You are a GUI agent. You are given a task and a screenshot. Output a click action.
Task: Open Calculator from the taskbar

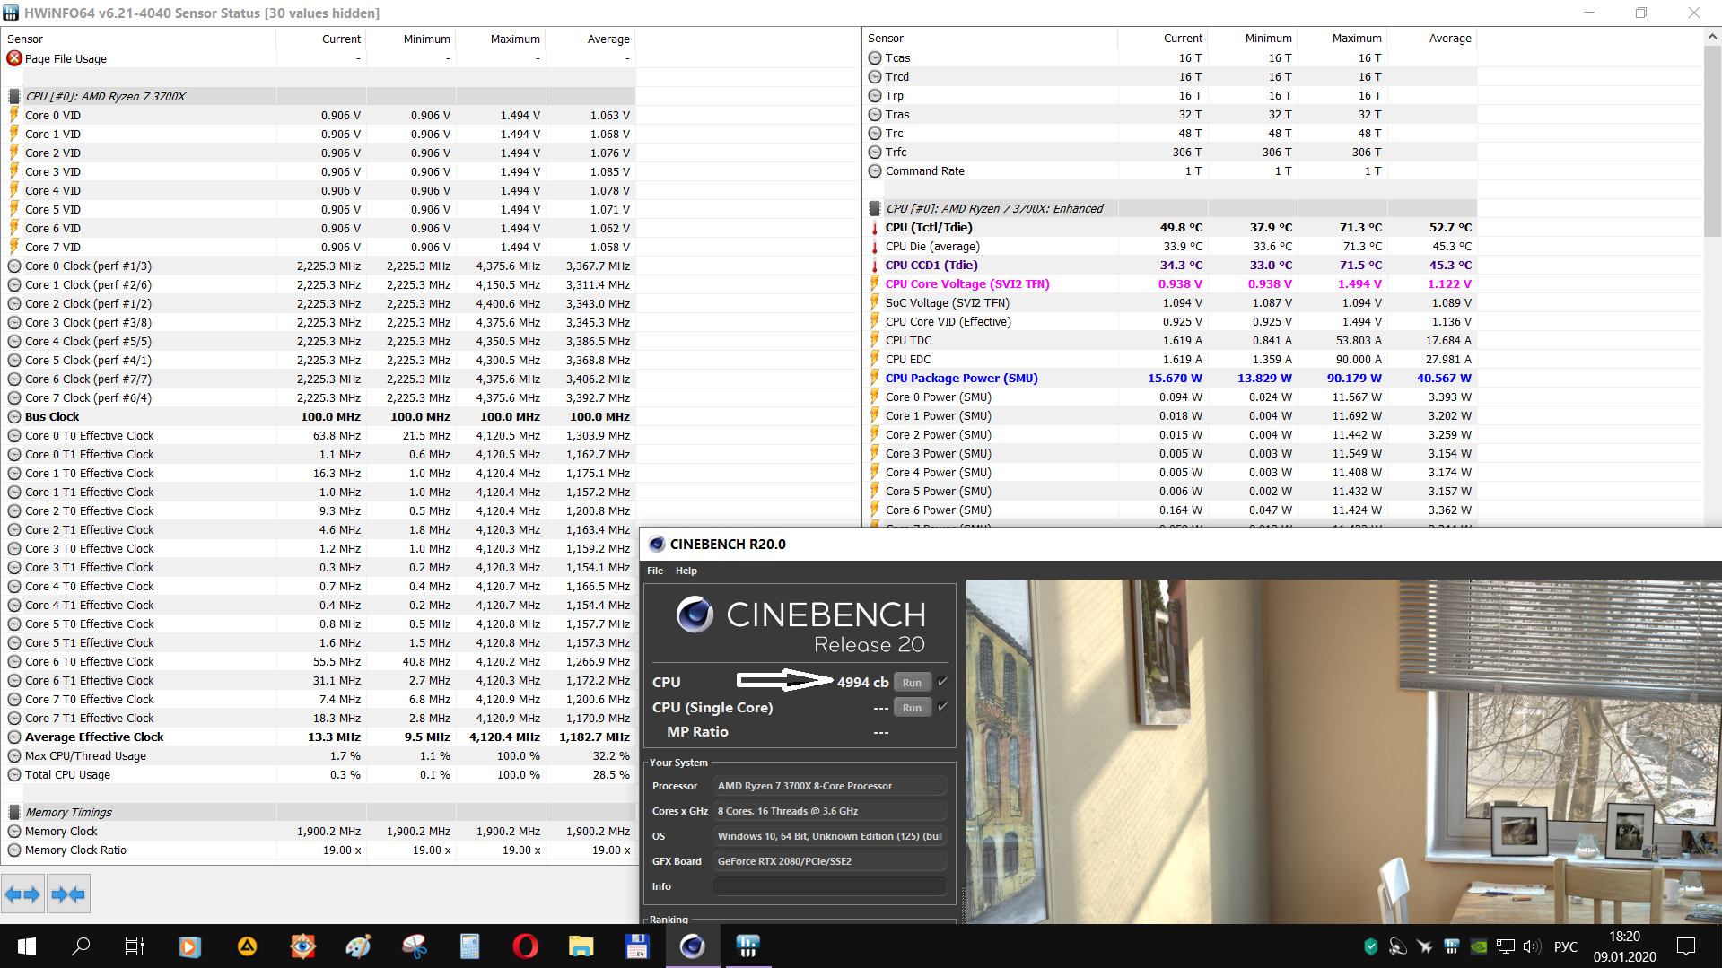pos(469,946)
